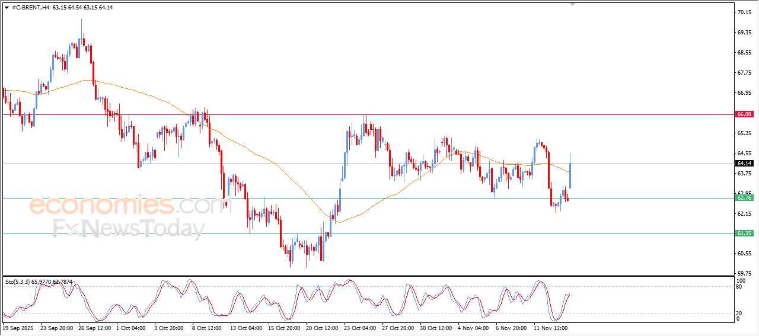Click the 11 Nov 12:00 time label

[551, 328]
